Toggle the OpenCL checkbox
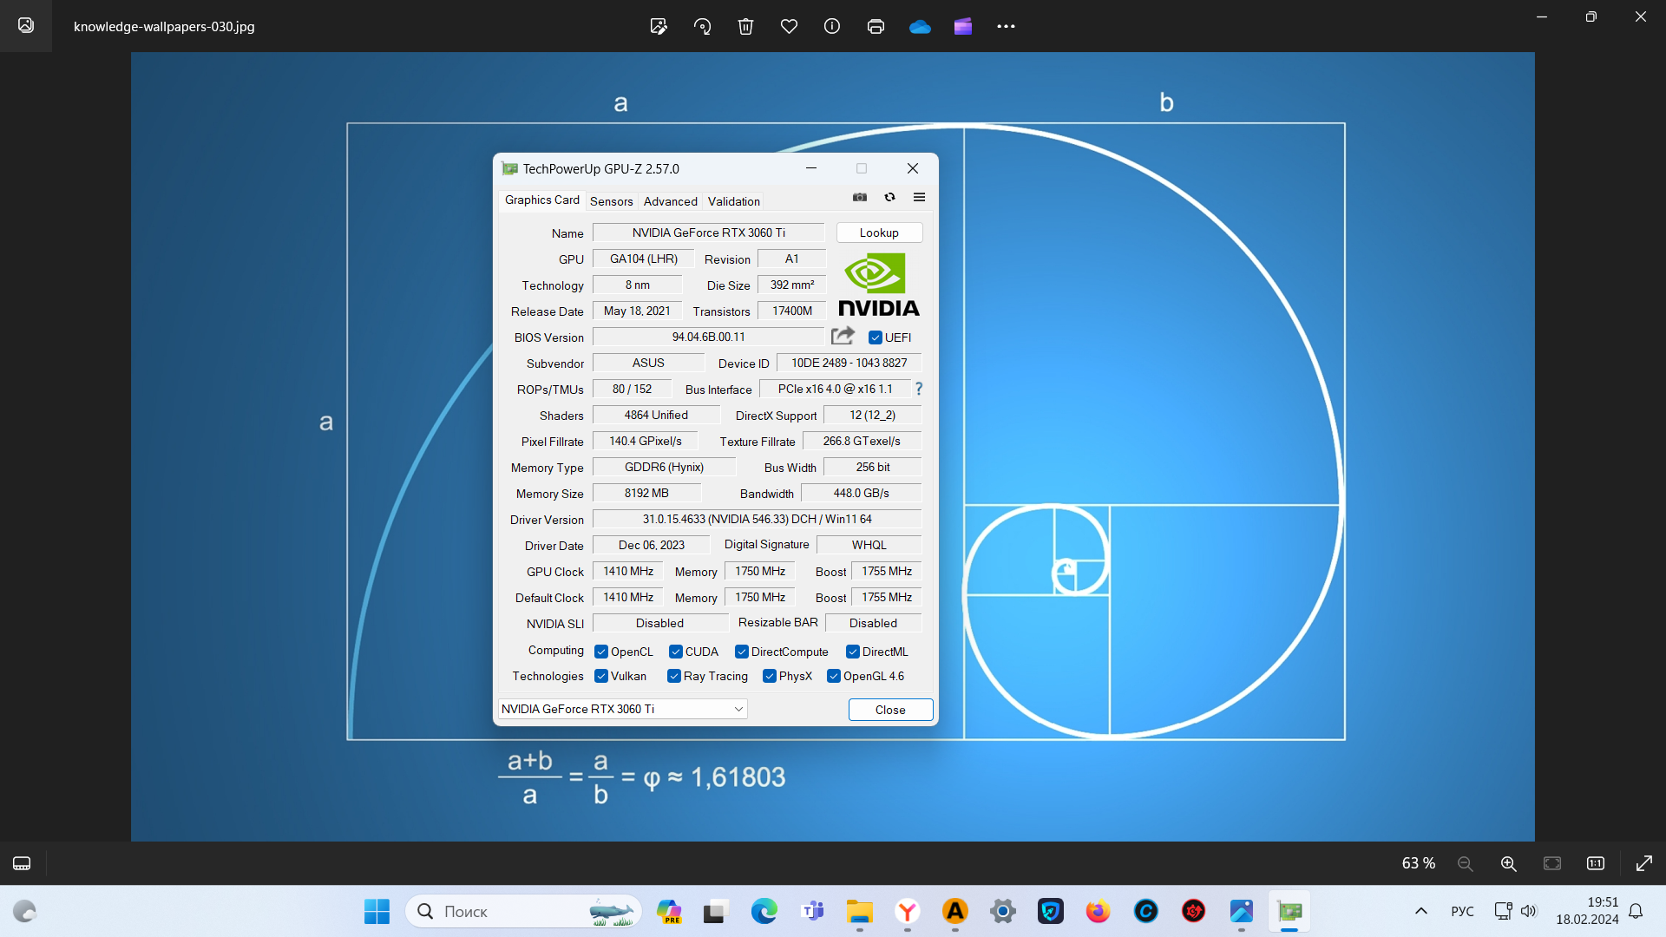 point(601,652)
